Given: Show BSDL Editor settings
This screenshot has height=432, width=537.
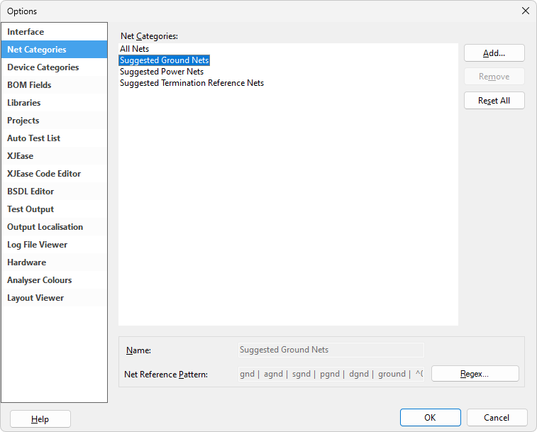Looking at the screenshot, I should click(31, 192).
